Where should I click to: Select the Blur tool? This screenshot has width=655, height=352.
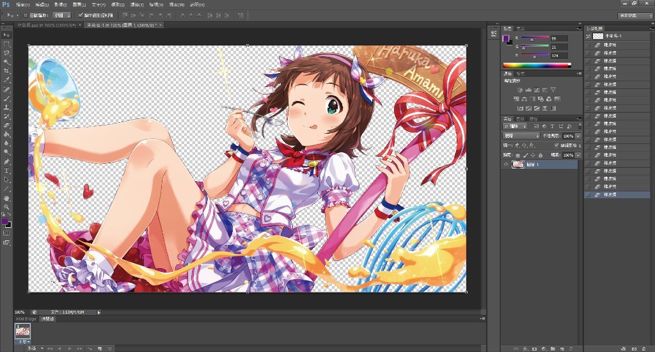pos(6,143)
